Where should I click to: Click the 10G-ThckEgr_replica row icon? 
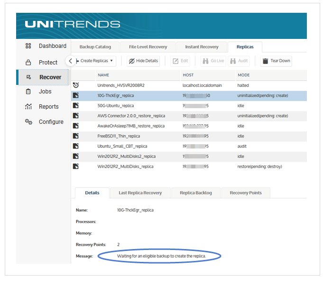coord(76,95)
